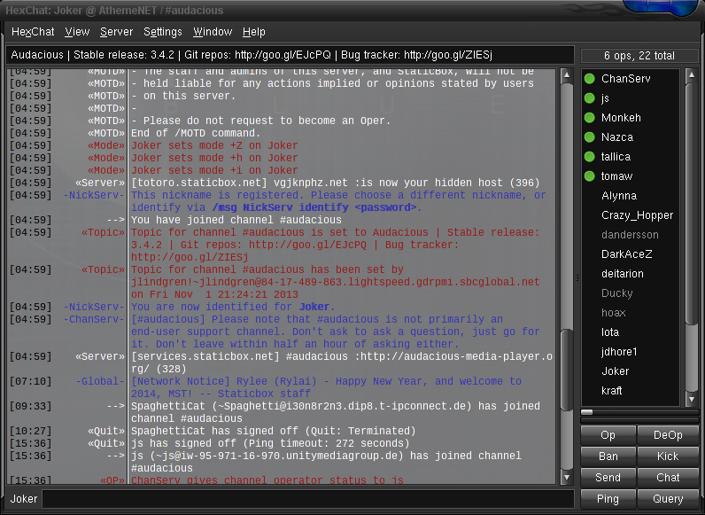The height and width of the screenshot is (515, 705).
Task: Click 'You have joined channel #audacious' line
Action: pyautogui.click(x=236, y=220)
